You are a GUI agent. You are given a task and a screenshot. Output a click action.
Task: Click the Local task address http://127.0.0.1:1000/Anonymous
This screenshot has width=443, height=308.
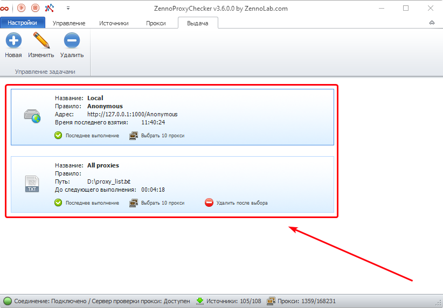coord(132,114)
